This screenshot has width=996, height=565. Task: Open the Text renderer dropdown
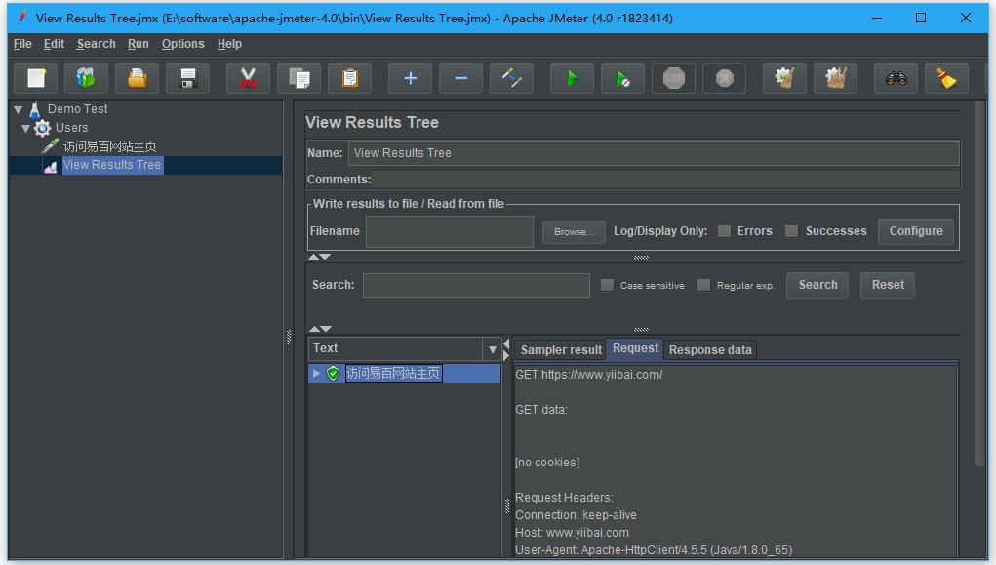coord(492,349)
